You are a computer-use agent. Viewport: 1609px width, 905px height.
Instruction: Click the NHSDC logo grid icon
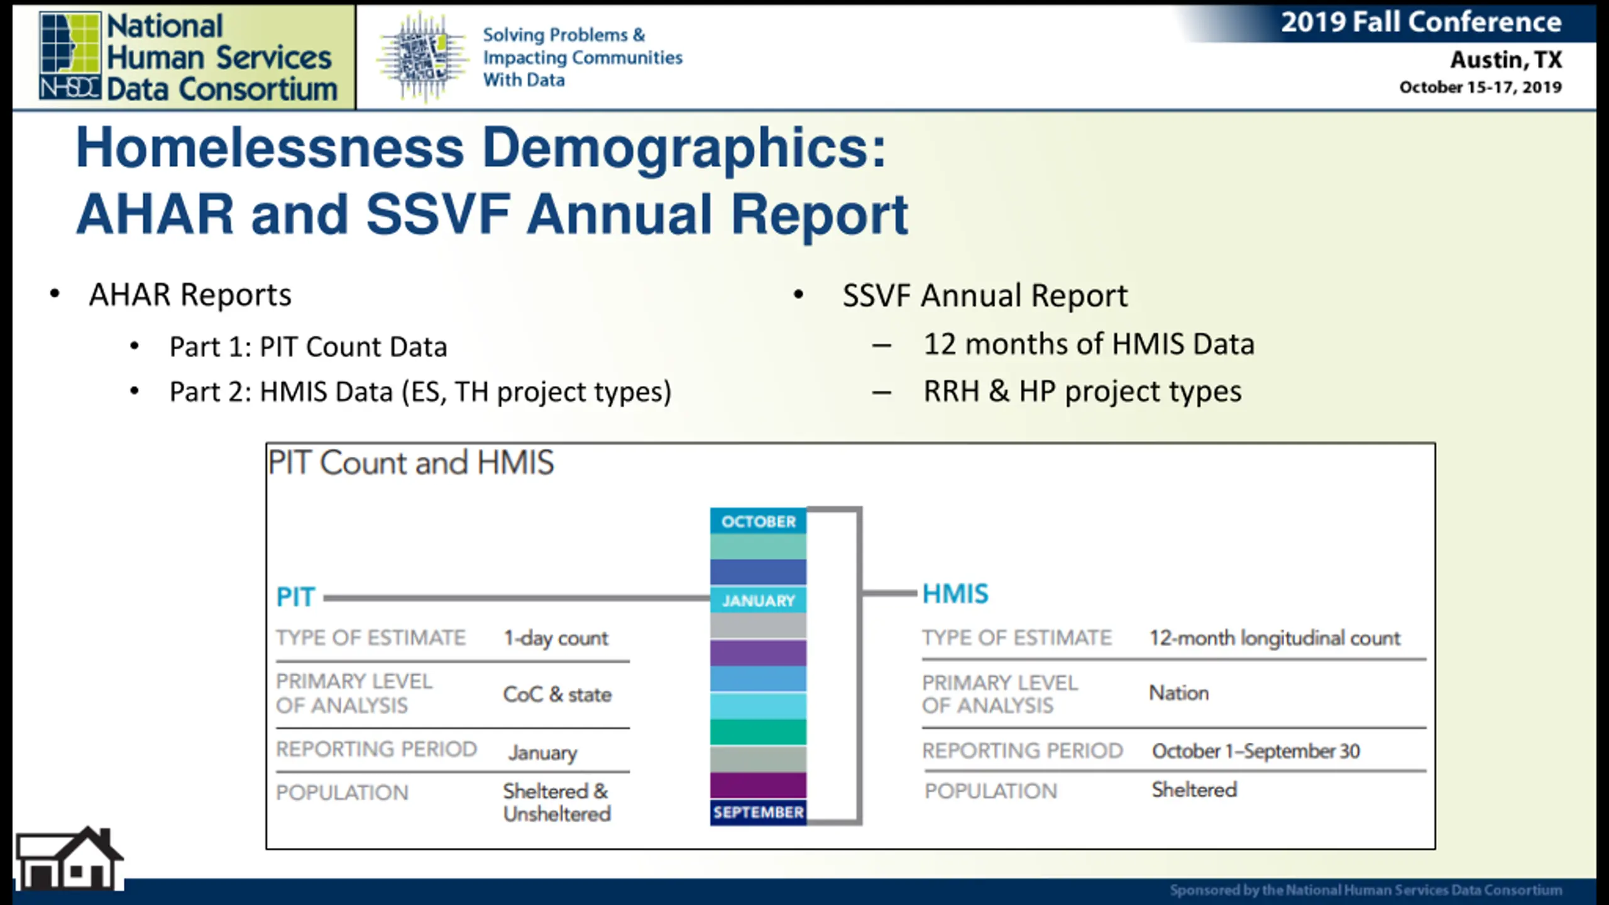click(x=70, y=55)
